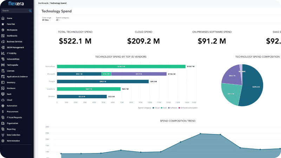Click the Applications & Evidence icon
Viewport: 281px width, 158px height.
(x=3, y=77)
